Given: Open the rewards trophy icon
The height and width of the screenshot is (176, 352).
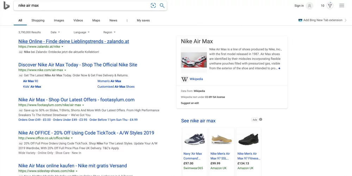Looking at the screenshot, I should [x=329, y=6].
